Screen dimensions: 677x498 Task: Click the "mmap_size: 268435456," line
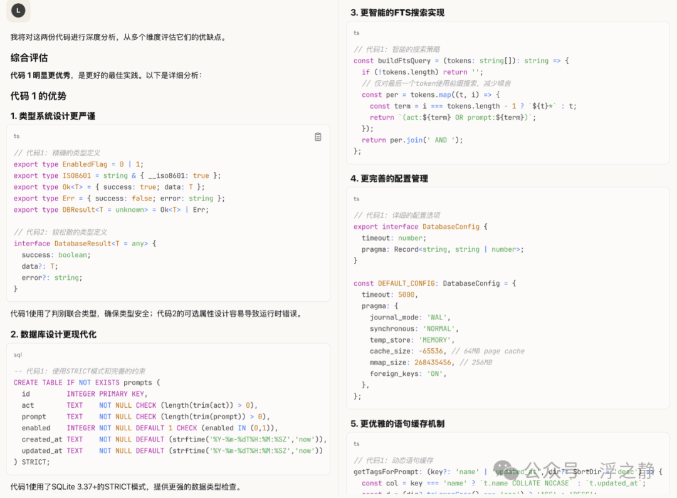click(x=412, y=363)
